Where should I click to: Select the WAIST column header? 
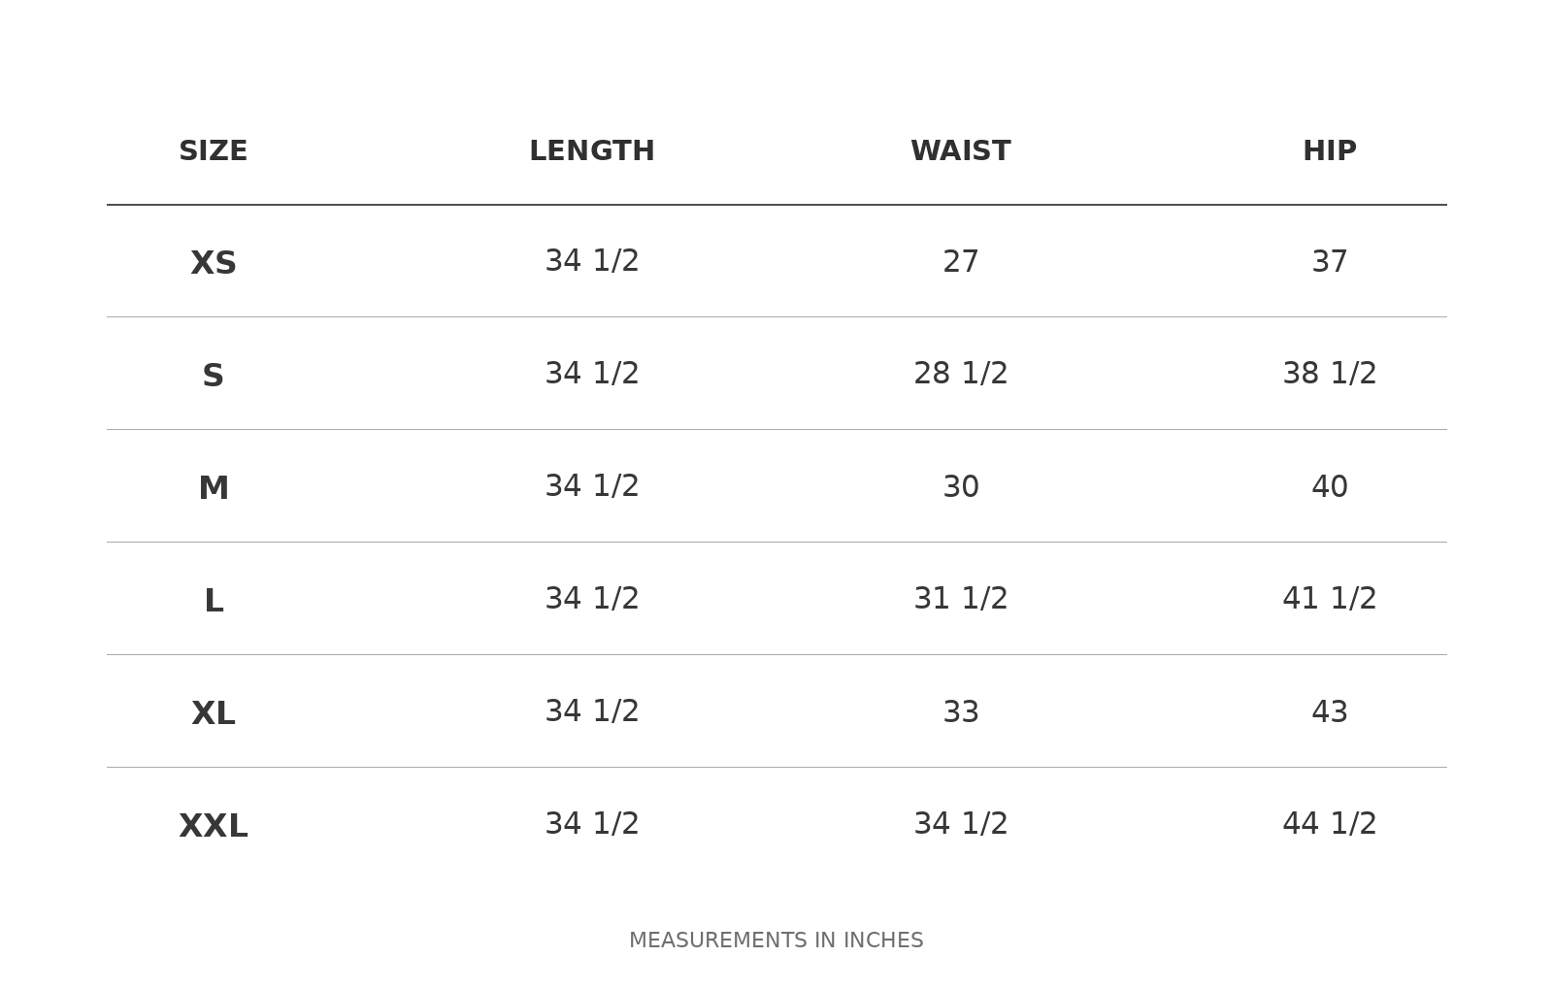click(x=961, y=151)
